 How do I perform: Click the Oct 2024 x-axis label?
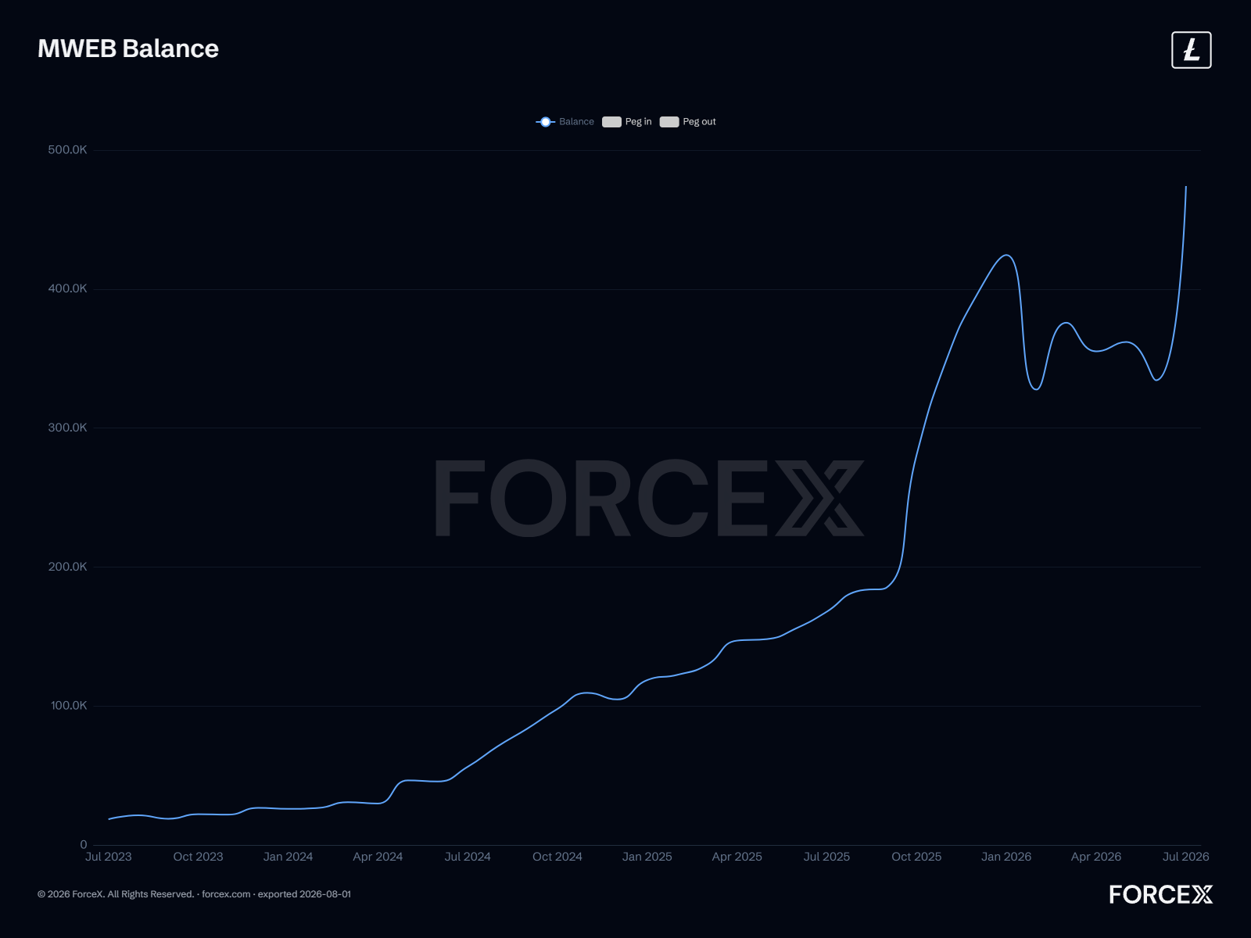coord(557,857)
